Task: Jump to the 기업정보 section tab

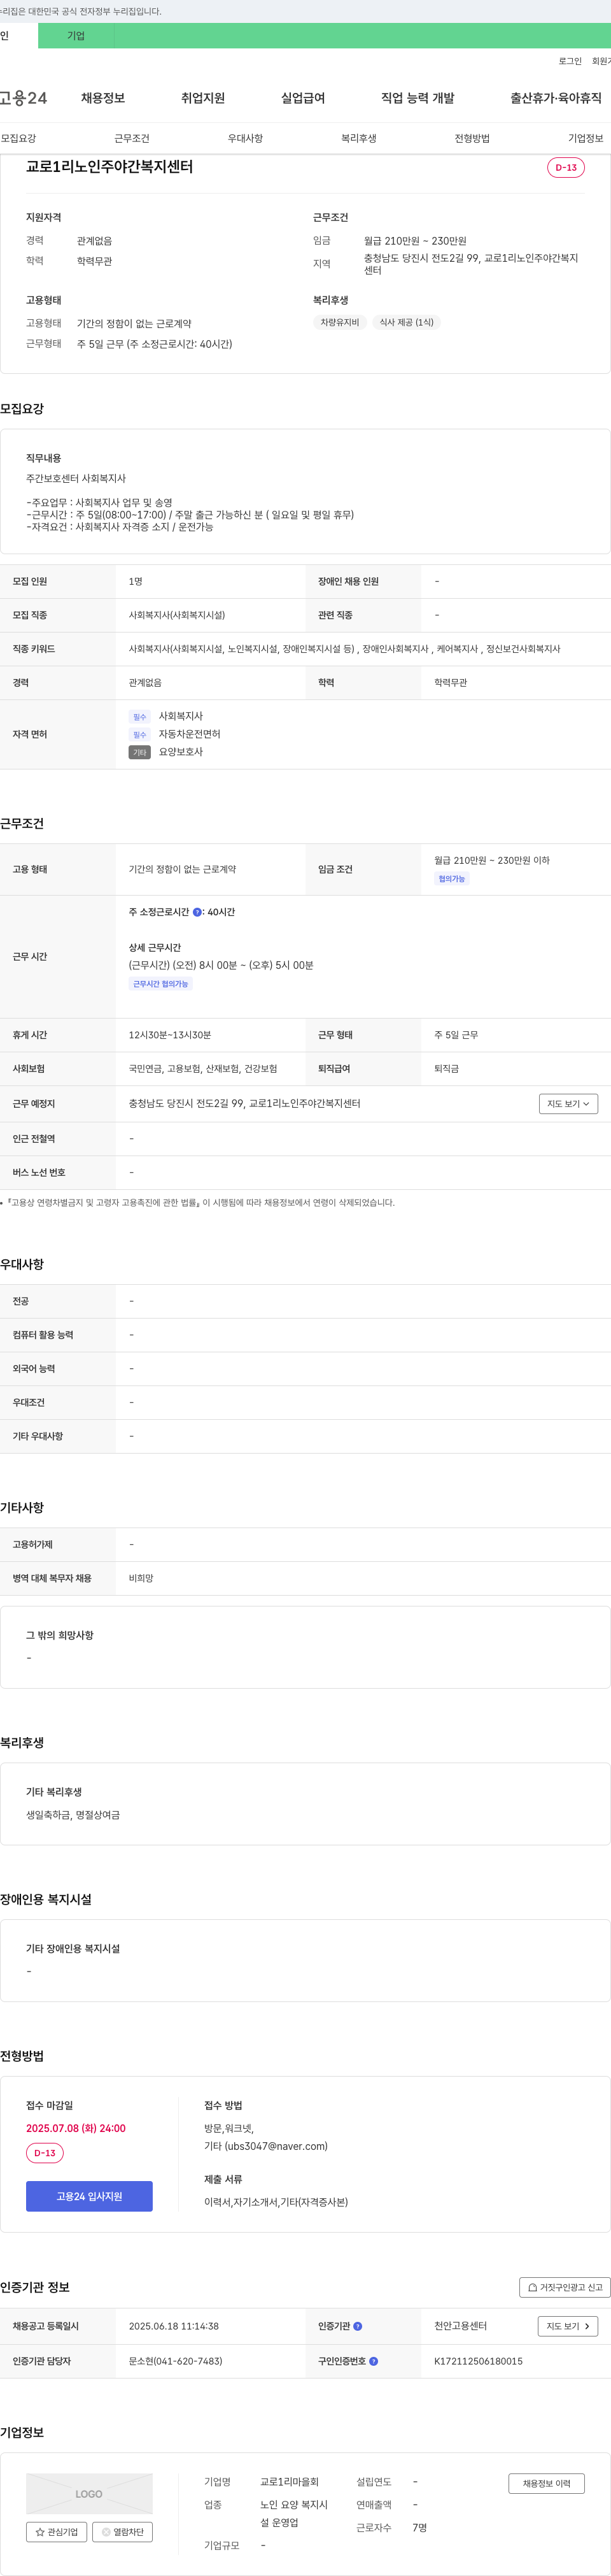Action: pos(586,138)
